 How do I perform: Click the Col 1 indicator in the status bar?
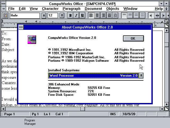[x=59, y=114]
